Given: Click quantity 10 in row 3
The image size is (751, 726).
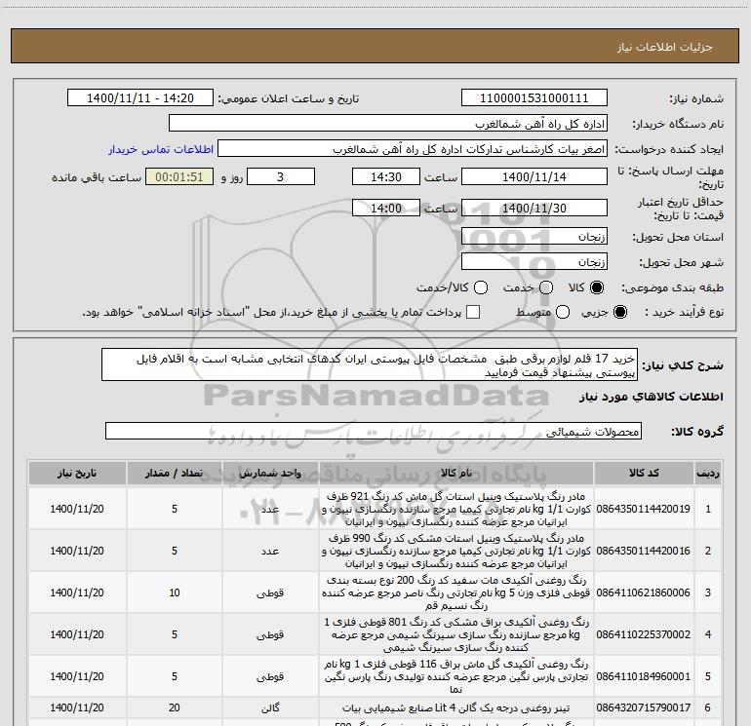Looking at the screenshot, I should pyautogui.click(x=175, y=592).
